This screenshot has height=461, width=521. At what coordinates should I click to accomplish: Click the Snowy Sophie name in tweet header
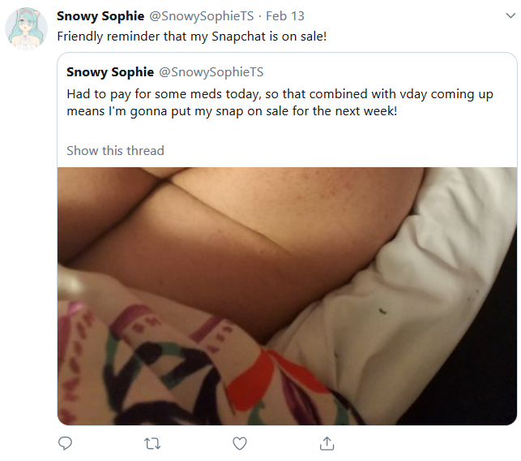coord(100,16)
